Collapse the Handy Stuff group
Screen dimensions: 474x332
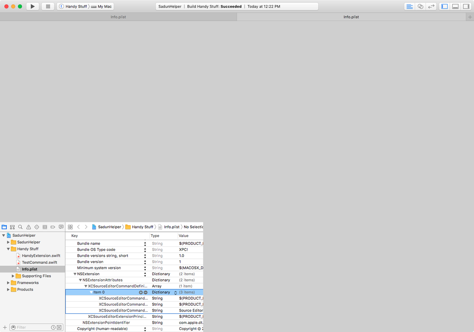(8, 249)
